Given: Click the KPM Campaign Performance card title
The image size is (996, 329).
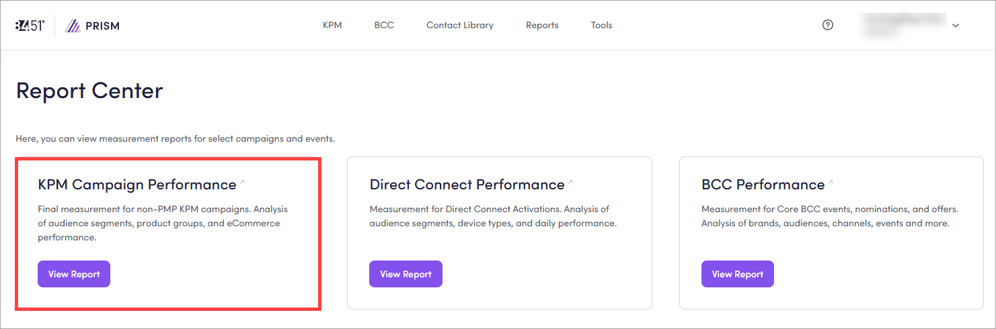Looking at the screenshot, I should 137,185.
